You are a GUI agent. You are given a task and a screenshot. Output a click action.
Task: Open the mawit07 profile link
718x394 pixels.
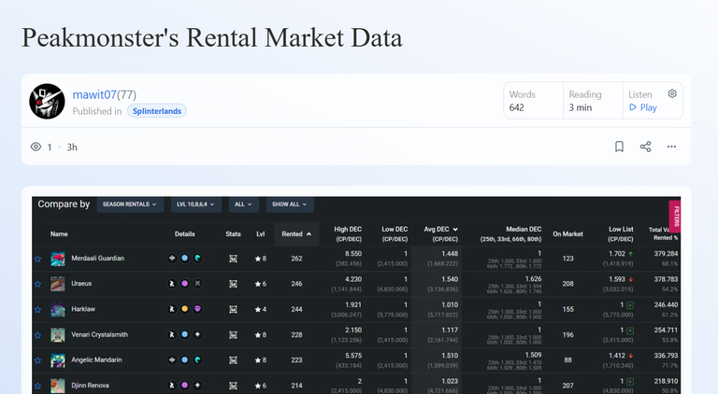point(94,94)
